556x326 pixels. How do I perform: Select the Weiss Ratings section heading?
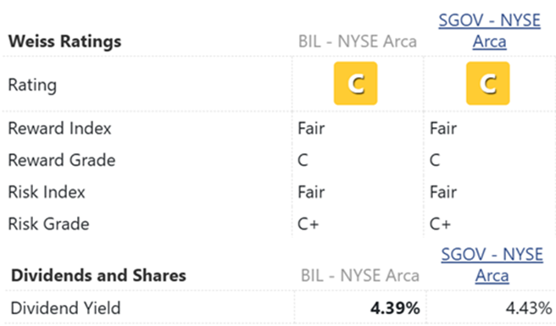tap(64, 41)
